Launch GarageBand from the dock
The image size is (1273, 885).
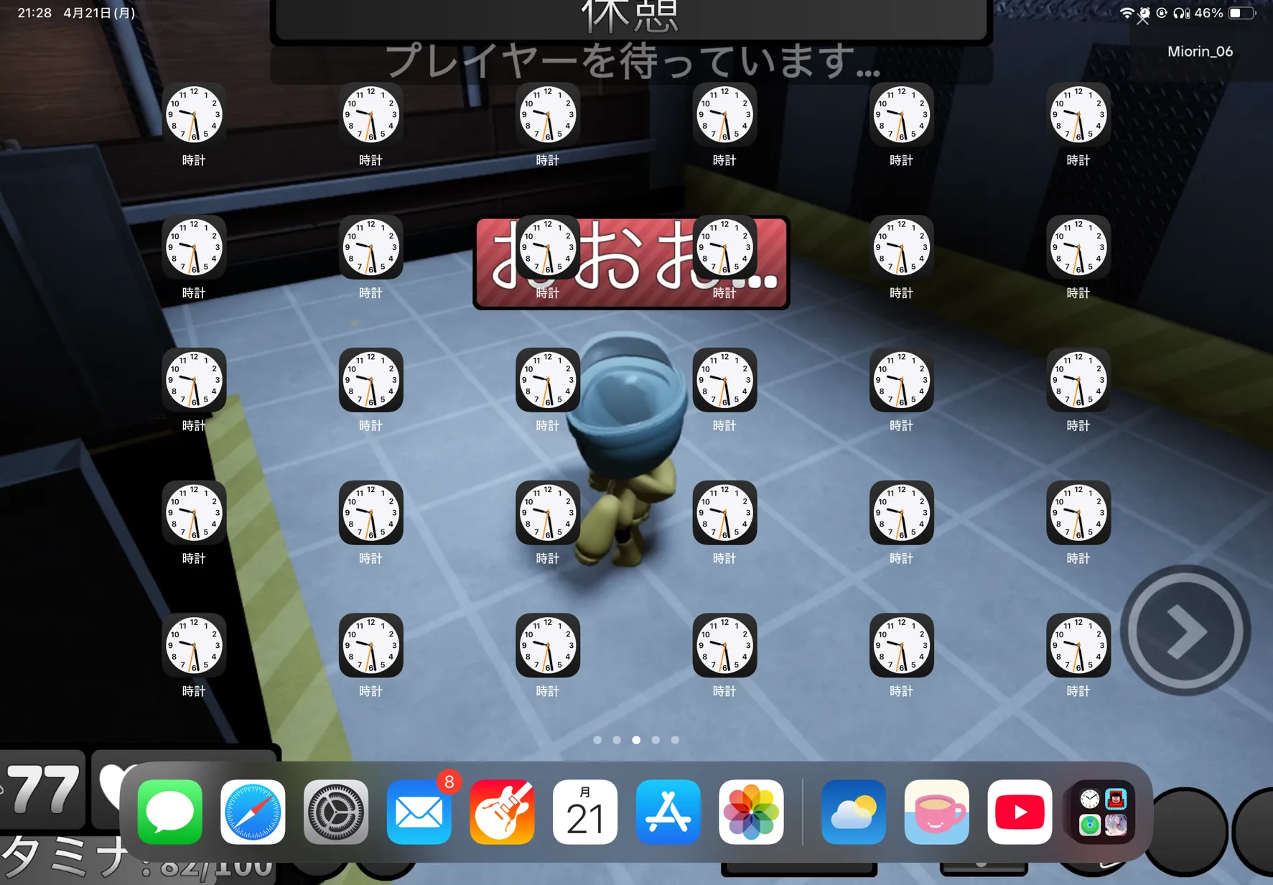[502, 812]
